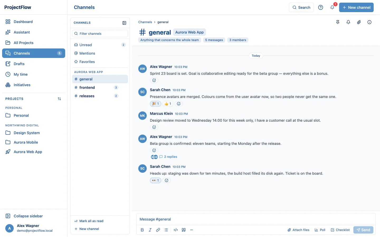The image size is (380, 237).
Task: Pin the general channel with the pin icon
Action: 338,22
